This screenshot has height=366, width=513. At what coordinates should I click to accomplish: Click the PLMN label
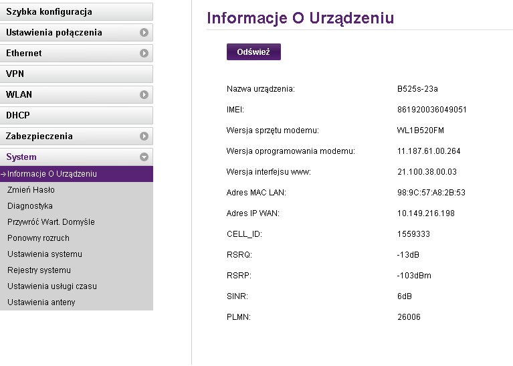coord(239,317)
